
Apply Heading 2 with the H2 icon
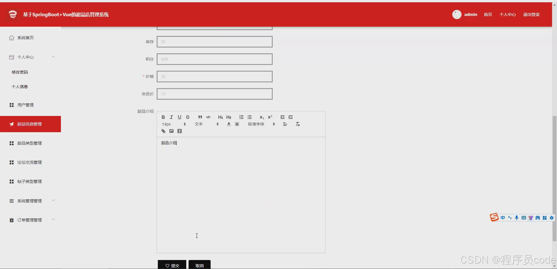pos(229,117)
